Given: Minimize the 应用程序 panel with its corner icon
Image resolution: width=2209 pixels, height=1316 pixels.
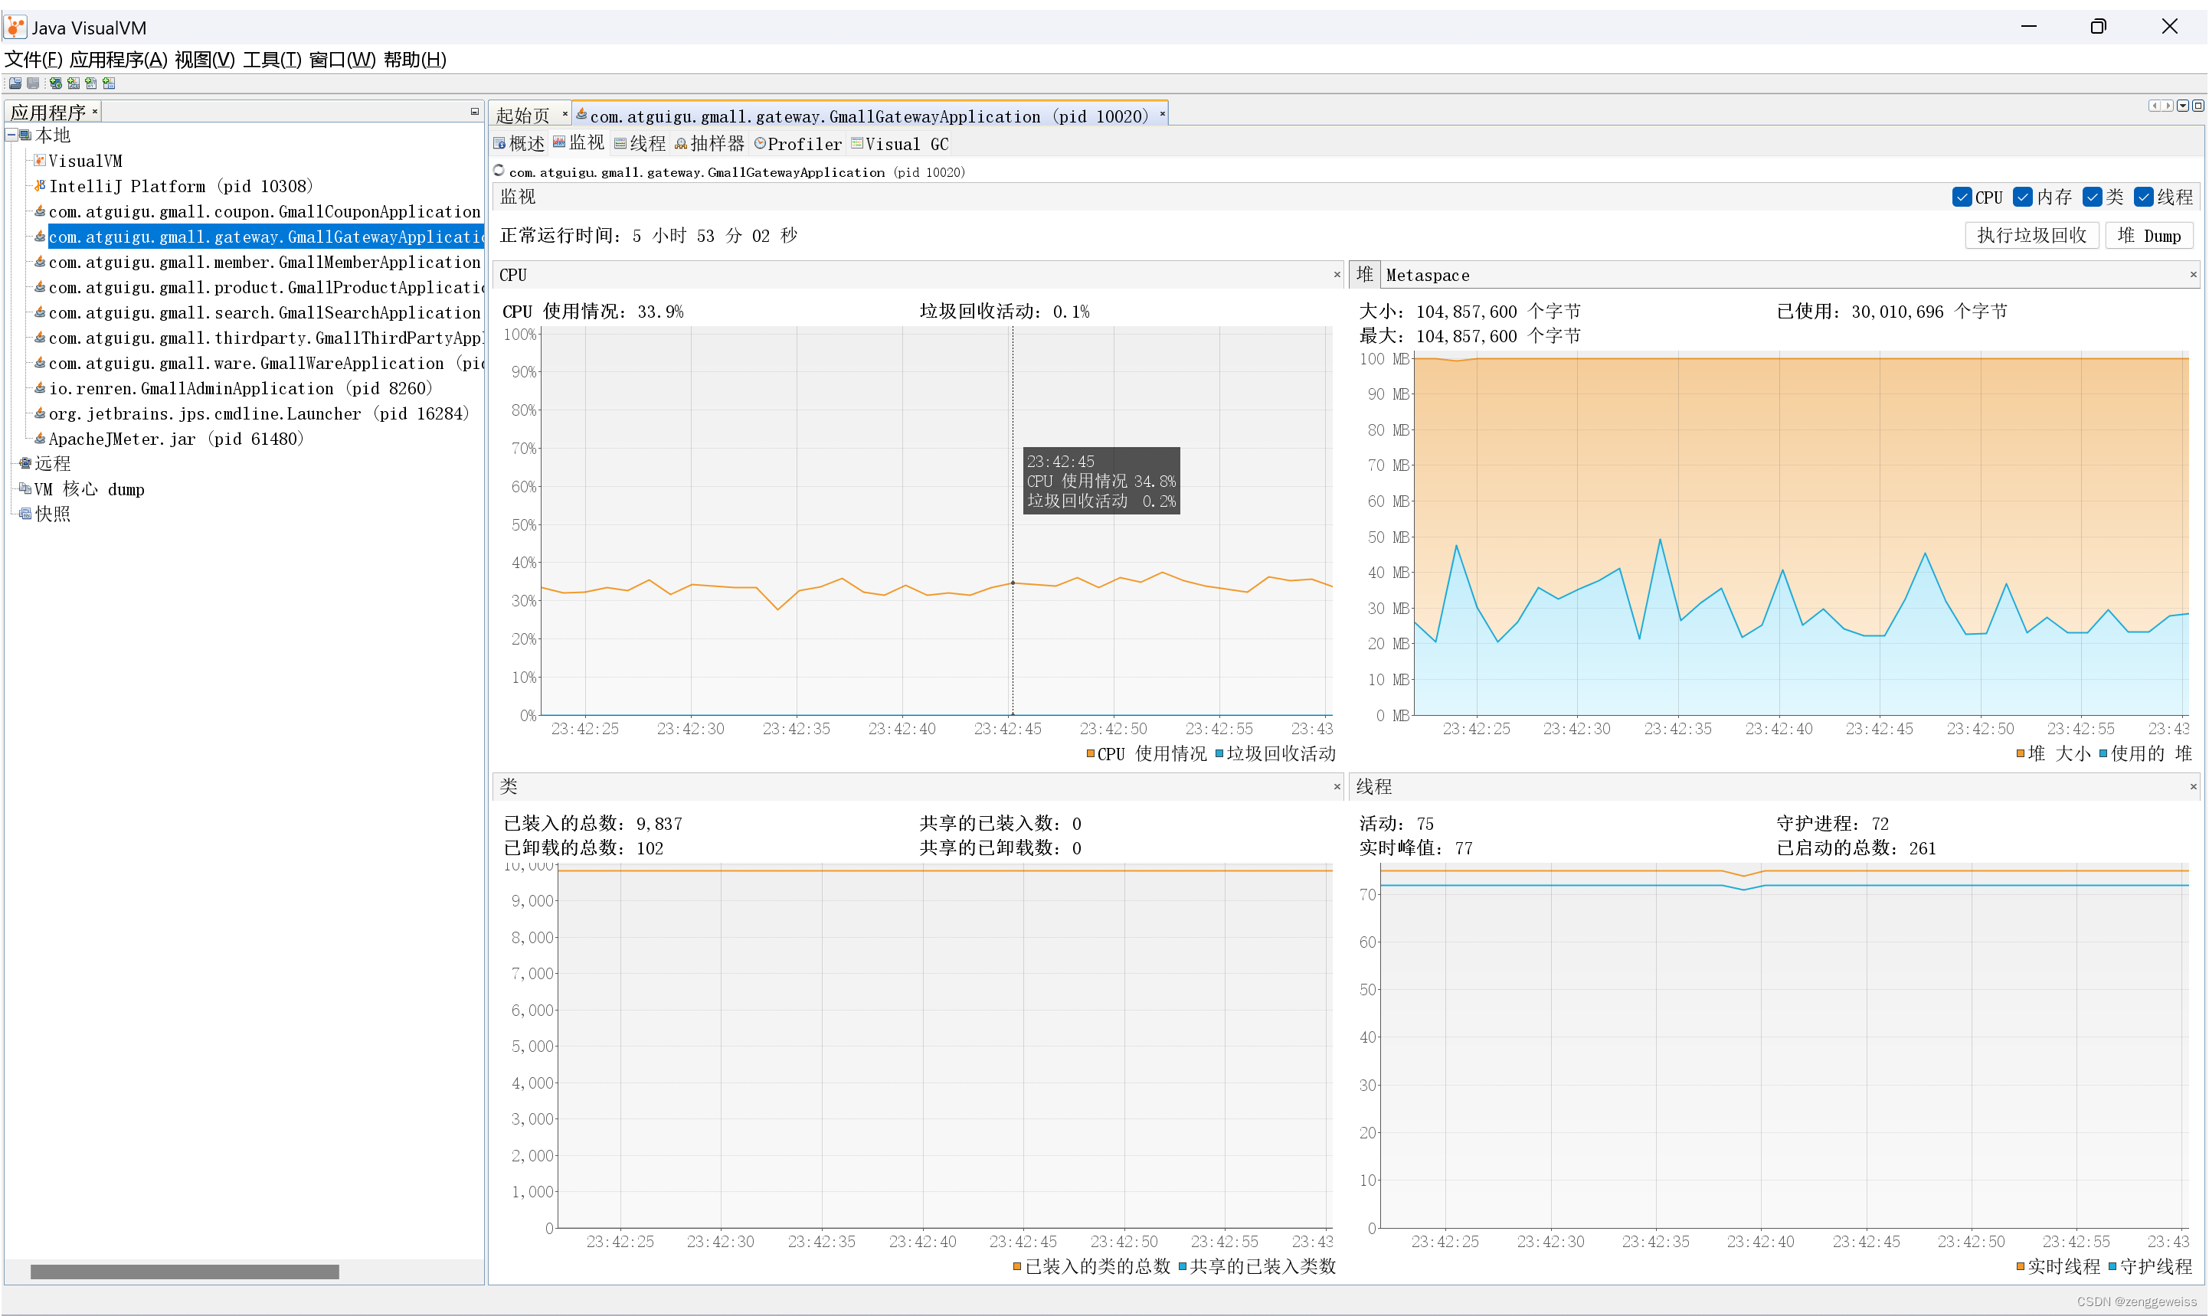Looking at the screenshot, I should [475, 112].
